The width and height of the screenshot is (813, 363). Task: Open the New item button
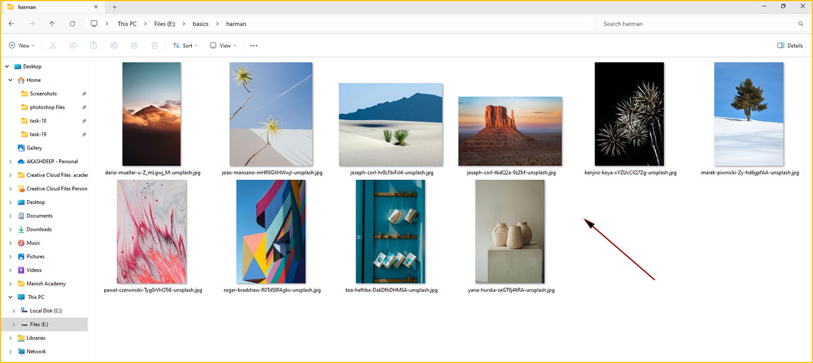(22, 46)
